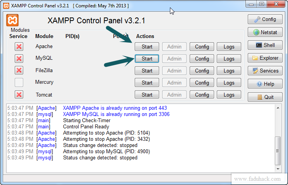The width and height of the screenshot is (288, 185).
Task: Quit XAMPP with the door button
Action: coord(265,97)
